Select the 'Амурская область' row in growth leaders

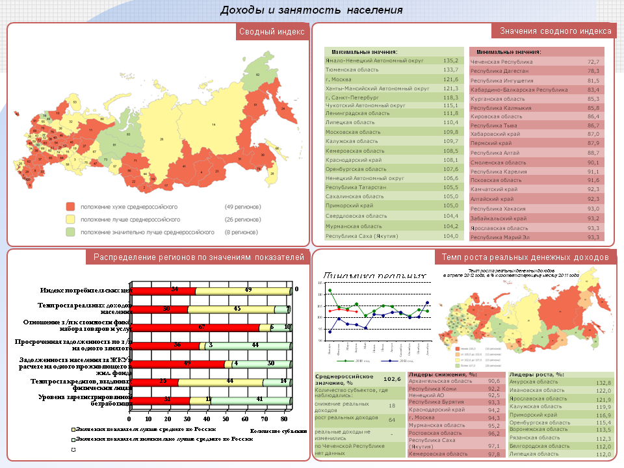[x=561, y=382]
